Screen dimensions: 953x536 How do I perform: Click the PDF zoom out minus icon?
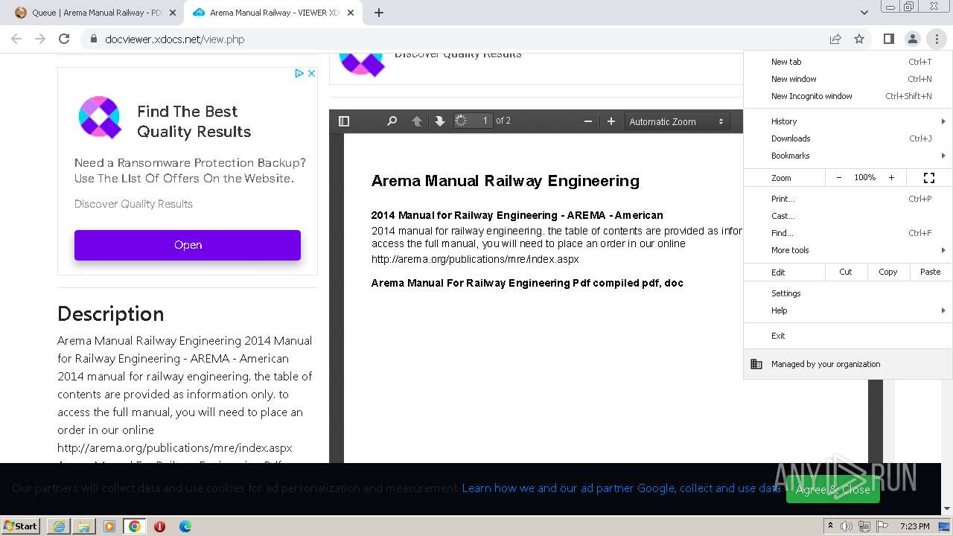click(x=588, y=121)
